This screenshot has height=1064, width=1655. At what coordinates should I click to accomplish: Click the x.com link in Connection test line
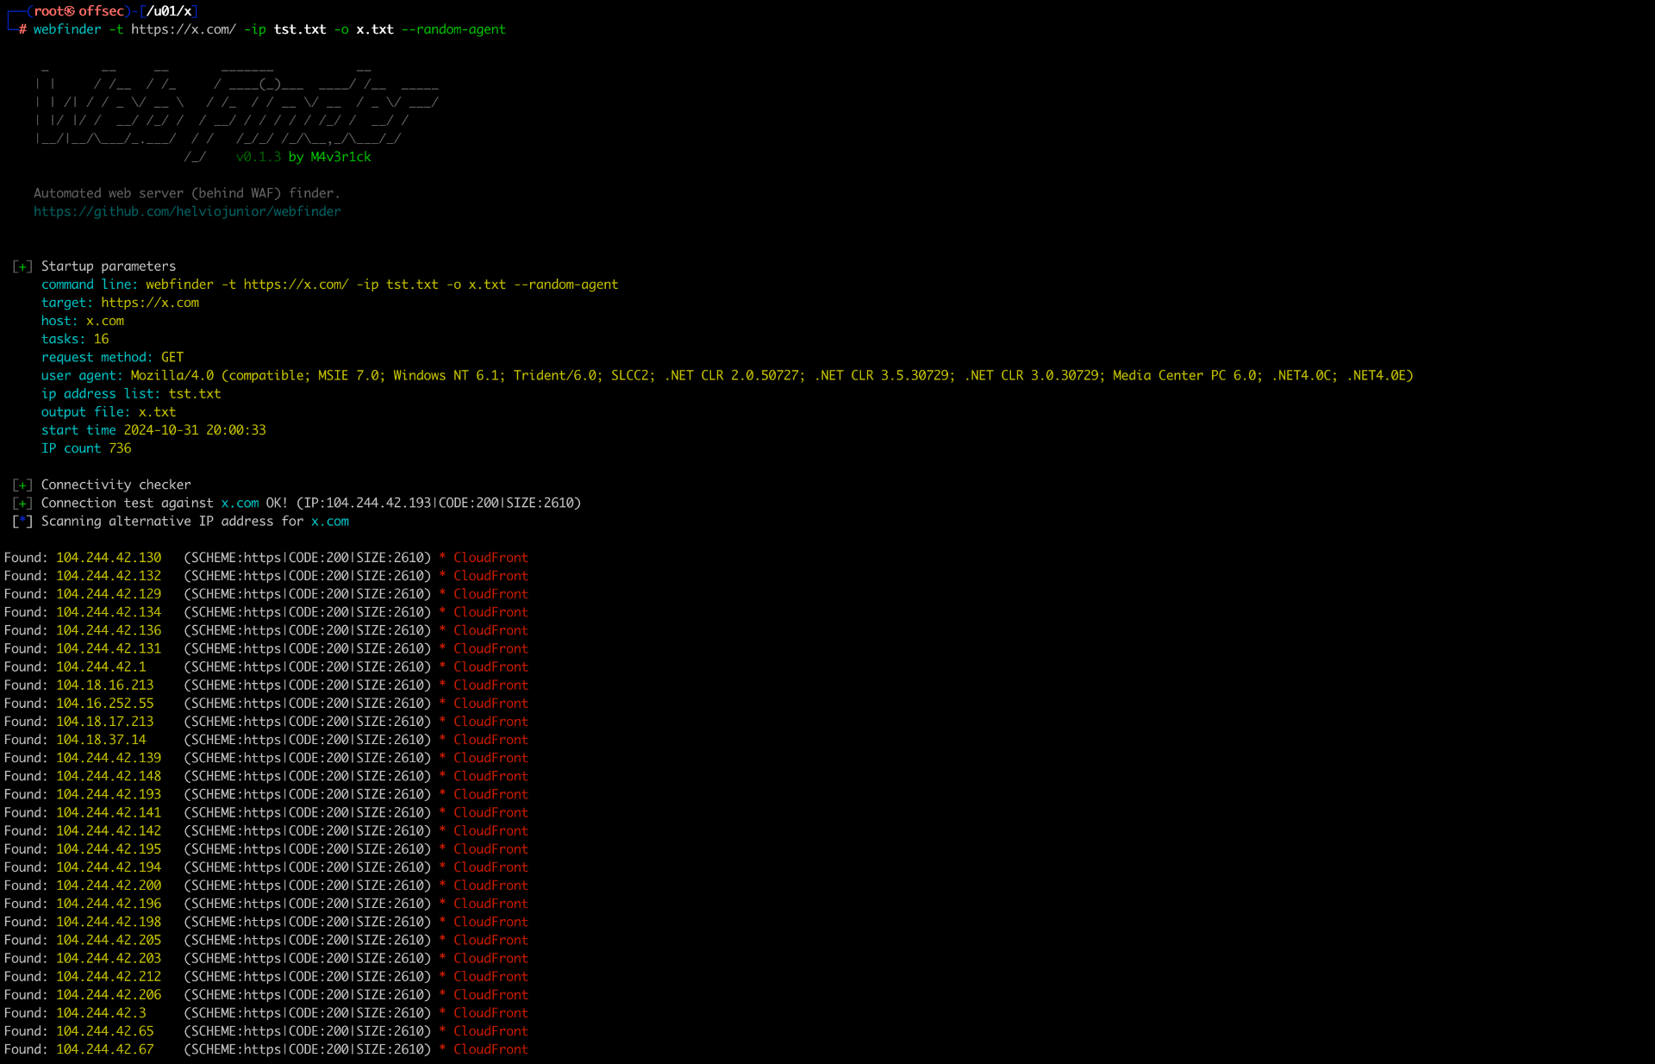click(240, 503)
